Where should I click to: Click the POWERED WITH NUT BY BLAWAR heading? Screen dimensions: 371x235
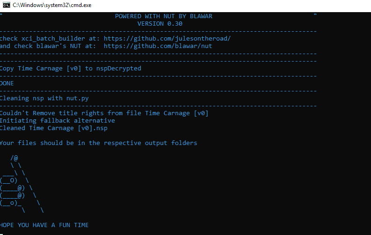pos(163,16)
